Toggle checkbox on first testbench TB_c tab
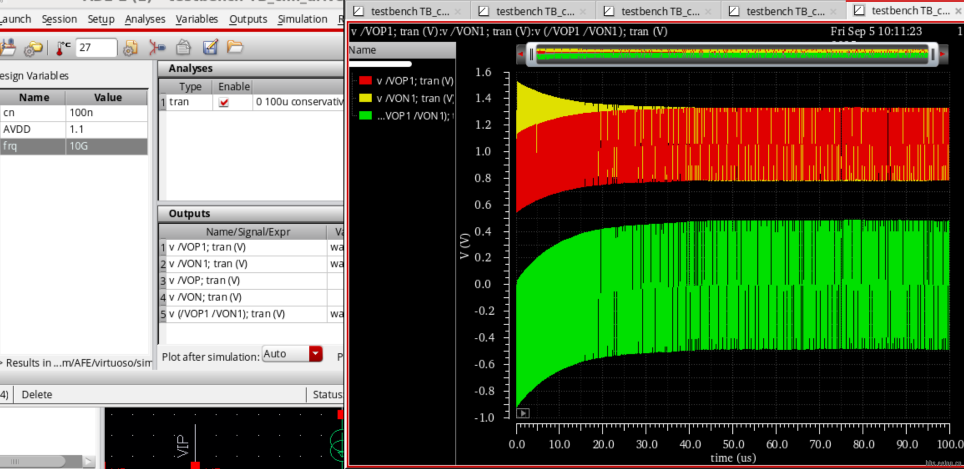Screen dimensions: 964x469 tap(358, 11)
